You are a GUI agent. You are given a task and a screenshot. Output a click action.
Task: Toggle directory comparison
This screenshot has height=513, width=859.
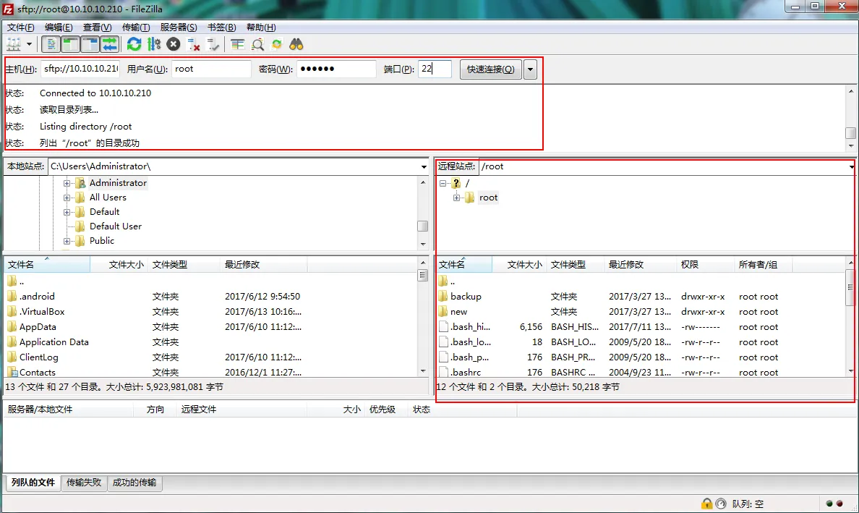[x=257, y=44]
